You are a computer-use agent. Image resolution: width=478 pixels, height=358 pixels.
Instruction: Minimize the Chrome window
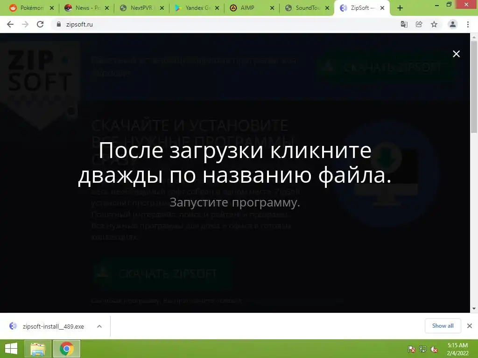pos(436,5)
